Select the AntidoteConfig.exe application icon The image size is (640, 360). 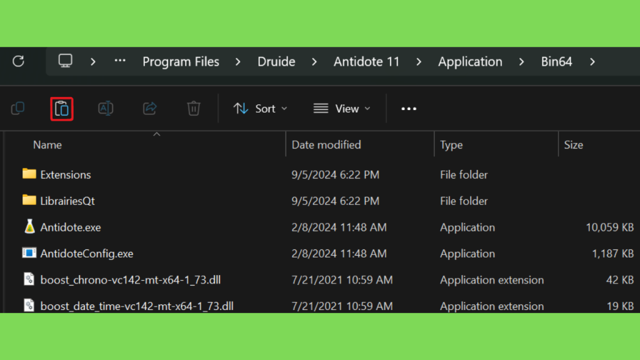[29, 253]
